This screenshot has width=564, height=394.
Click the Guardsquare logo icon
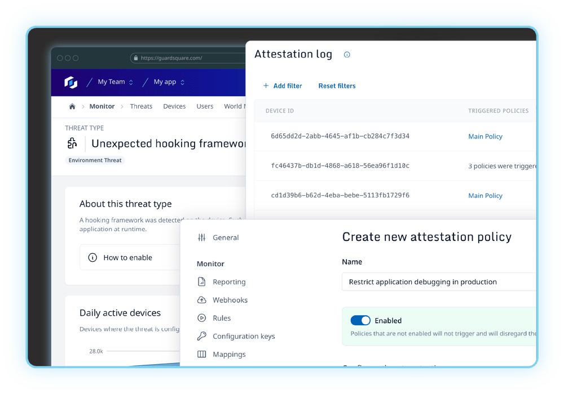71,82
